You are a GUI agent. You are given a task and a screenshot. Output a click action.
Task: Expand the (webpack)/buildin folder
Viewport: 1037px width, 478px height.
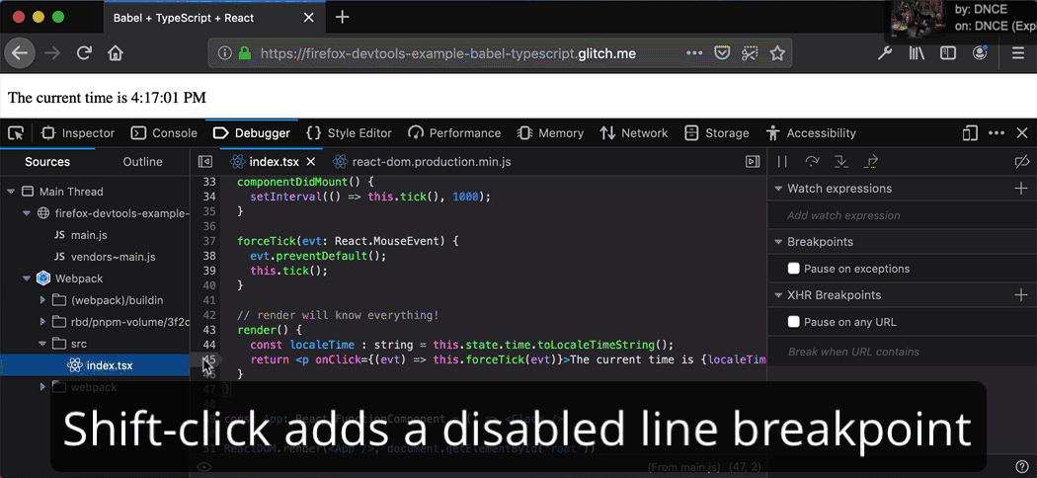click(43, 300)
